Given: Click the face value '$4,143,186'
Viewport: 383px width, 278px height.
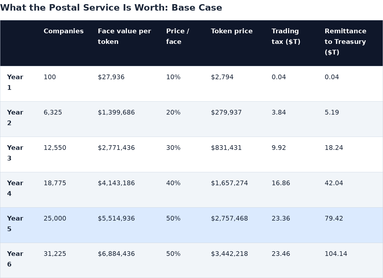Looking at the screenshot, I should [x=116, y=183].
